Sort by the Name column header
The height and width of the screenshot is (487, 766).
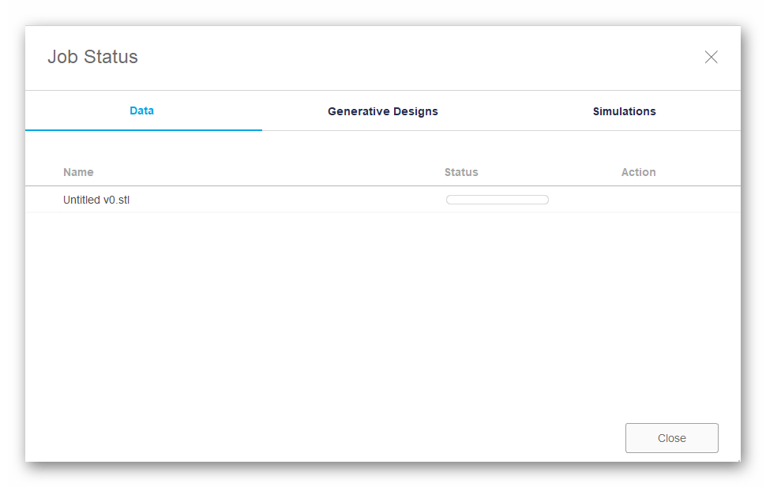78,172
